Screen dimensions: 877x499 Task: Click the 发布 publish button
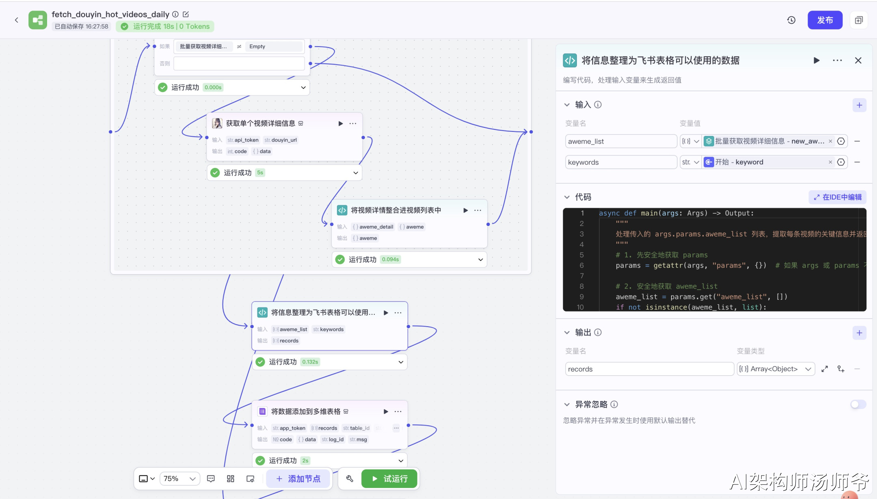825,20
